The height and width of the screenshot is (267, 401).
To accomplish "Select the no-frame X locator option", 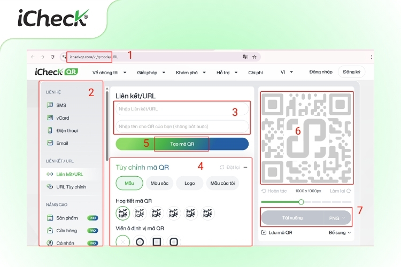I will pyautogui.click(x=123, y=241).
